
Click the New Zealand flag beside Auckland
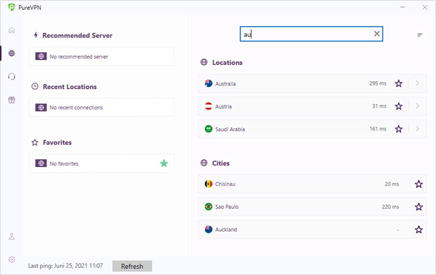click(x=208, y=230)
